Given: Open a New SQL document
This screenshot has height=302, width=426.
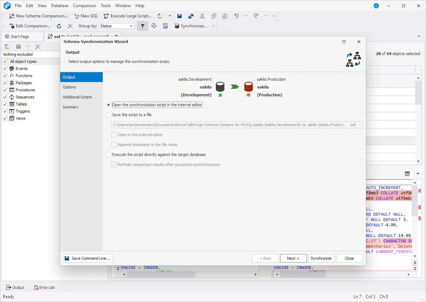Looking at the screenshot, I should click(x=86, y=16).
